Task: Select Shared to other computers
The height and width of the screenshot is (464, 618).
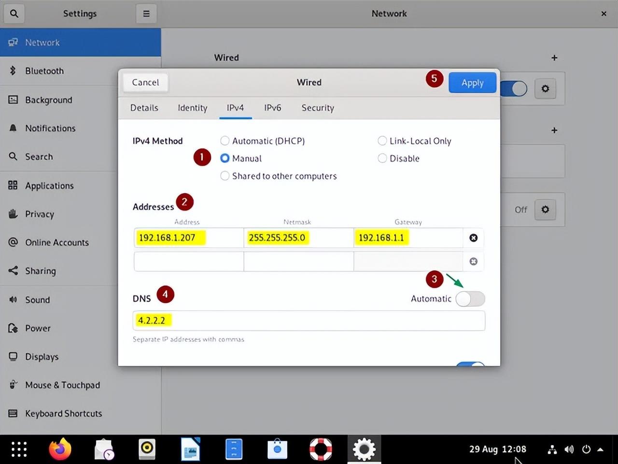Action: click(x=279, y=176)
